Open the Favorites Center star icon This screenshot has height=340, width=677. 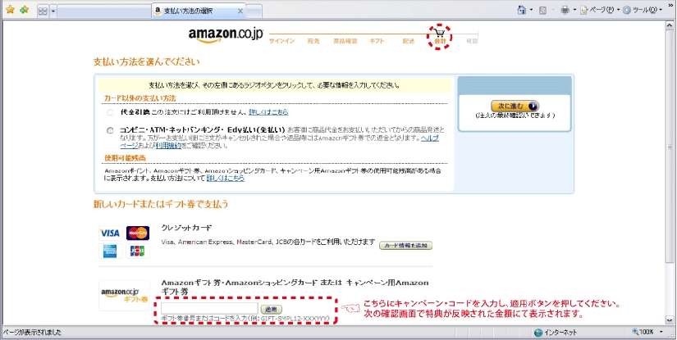click(10, 10)
